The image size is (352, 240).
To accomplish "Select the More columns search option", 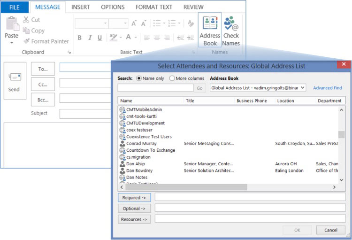I will 172,78.
